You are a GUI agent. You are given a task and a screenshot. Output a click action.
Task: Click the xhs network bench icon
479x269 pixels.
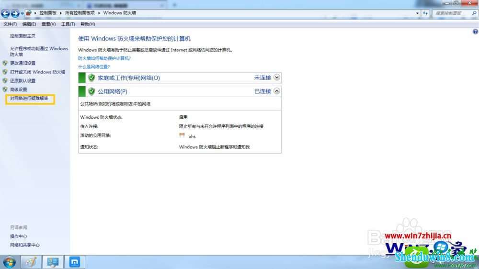point(182,135)
